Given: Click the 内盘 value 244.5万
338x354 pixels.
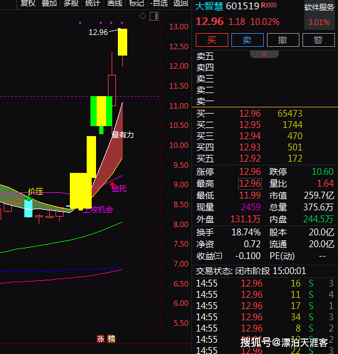Looking at the screenshot, I should 318,219.
